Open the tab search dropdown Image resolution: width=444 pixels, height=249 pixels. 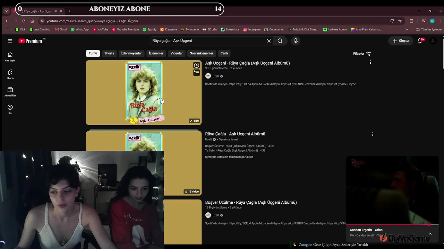tap(6, 11)
